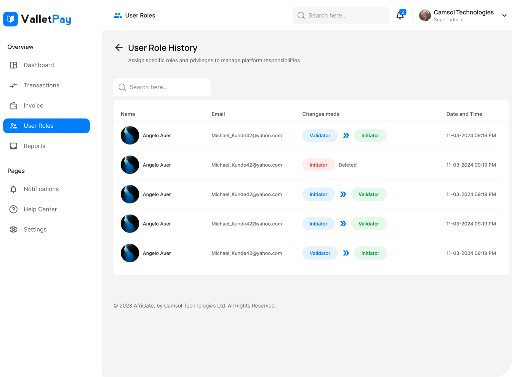512x377 pixels.
Task: Click the email in the last table row
Action: point(246,253)
